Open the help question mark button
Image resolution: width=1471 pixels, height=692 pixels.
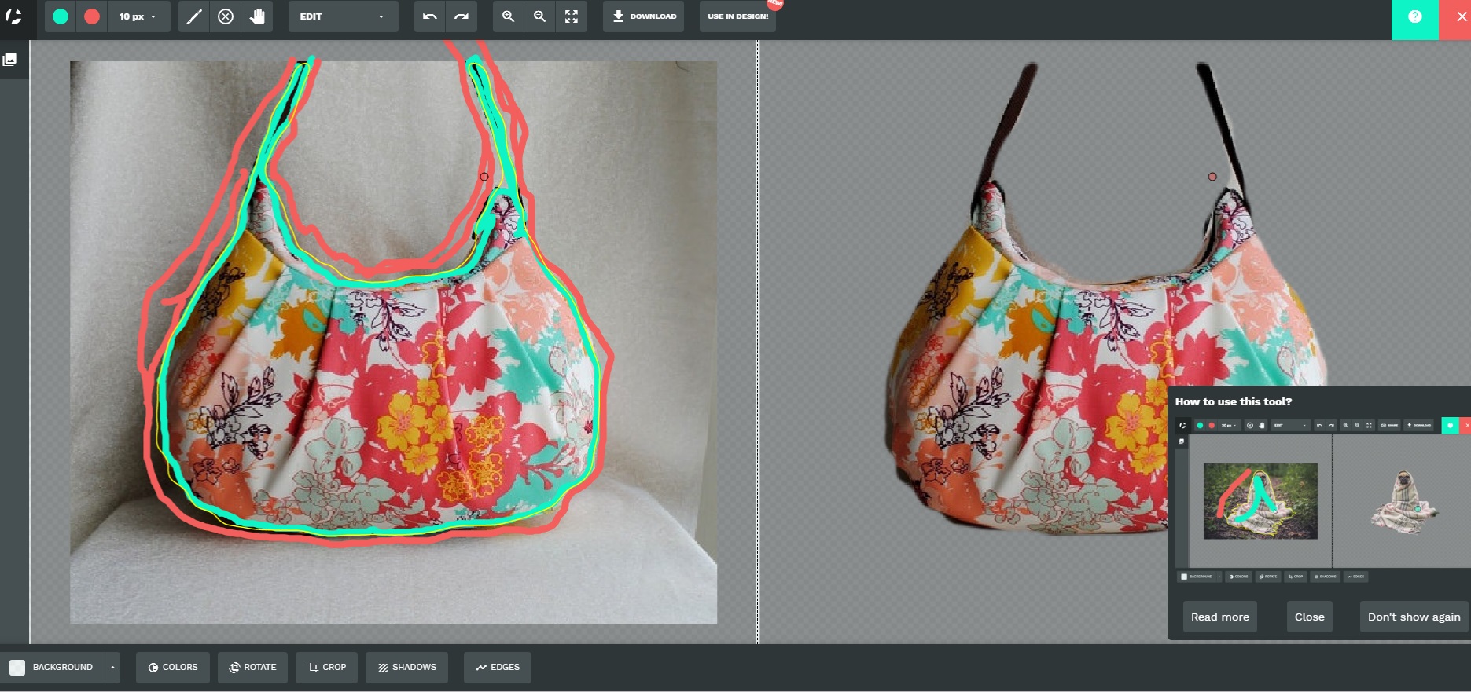(1414, 16)
